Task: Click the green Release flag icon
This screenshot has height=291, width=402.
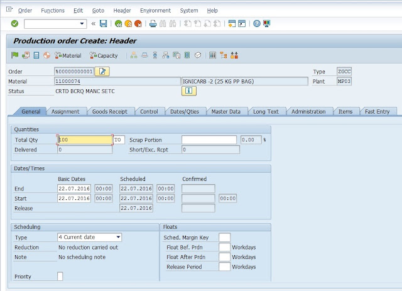Action: pos(15,55)
